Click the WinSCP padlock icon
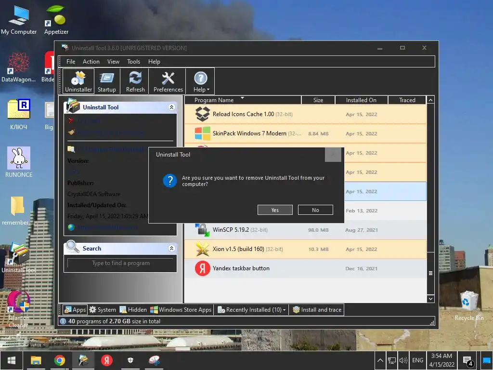Screen dimensions: 493x370 (x=203, y=230)
